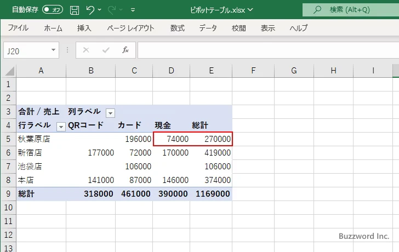
Task: Open the 行ラベル filter dropdown button
Action: tap(61, 127)
